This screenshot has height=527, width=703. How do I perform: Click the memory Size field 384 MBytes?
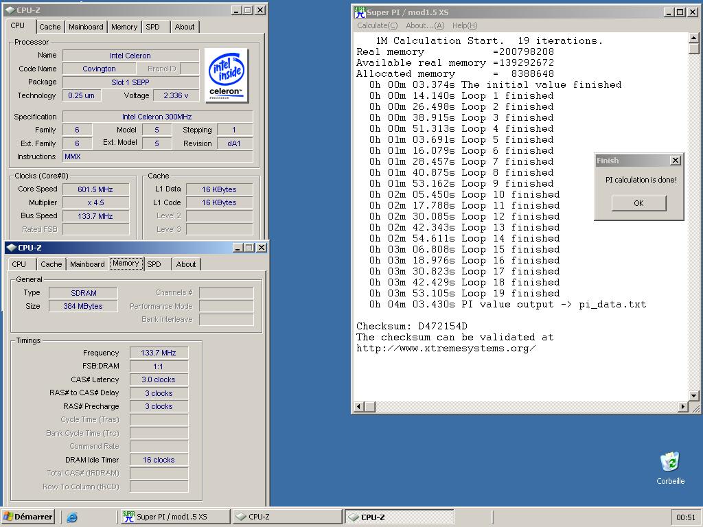(83, 306)
